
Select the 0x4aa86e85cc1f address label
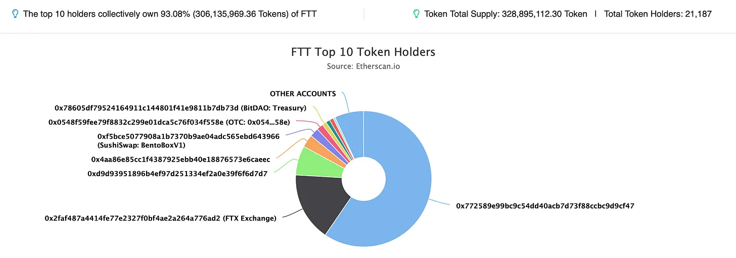180,159
